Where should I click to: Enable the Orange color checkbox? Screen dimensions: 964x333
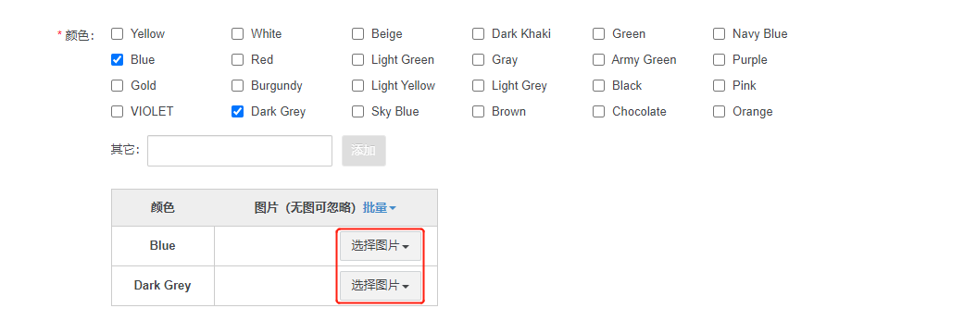pos(719,111)
